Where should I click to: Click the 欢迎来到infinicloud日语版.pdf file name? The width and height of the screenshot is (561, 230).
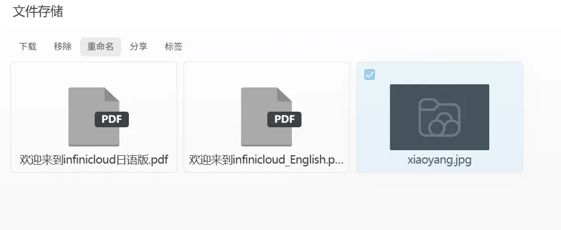click(x=94, y=160)
